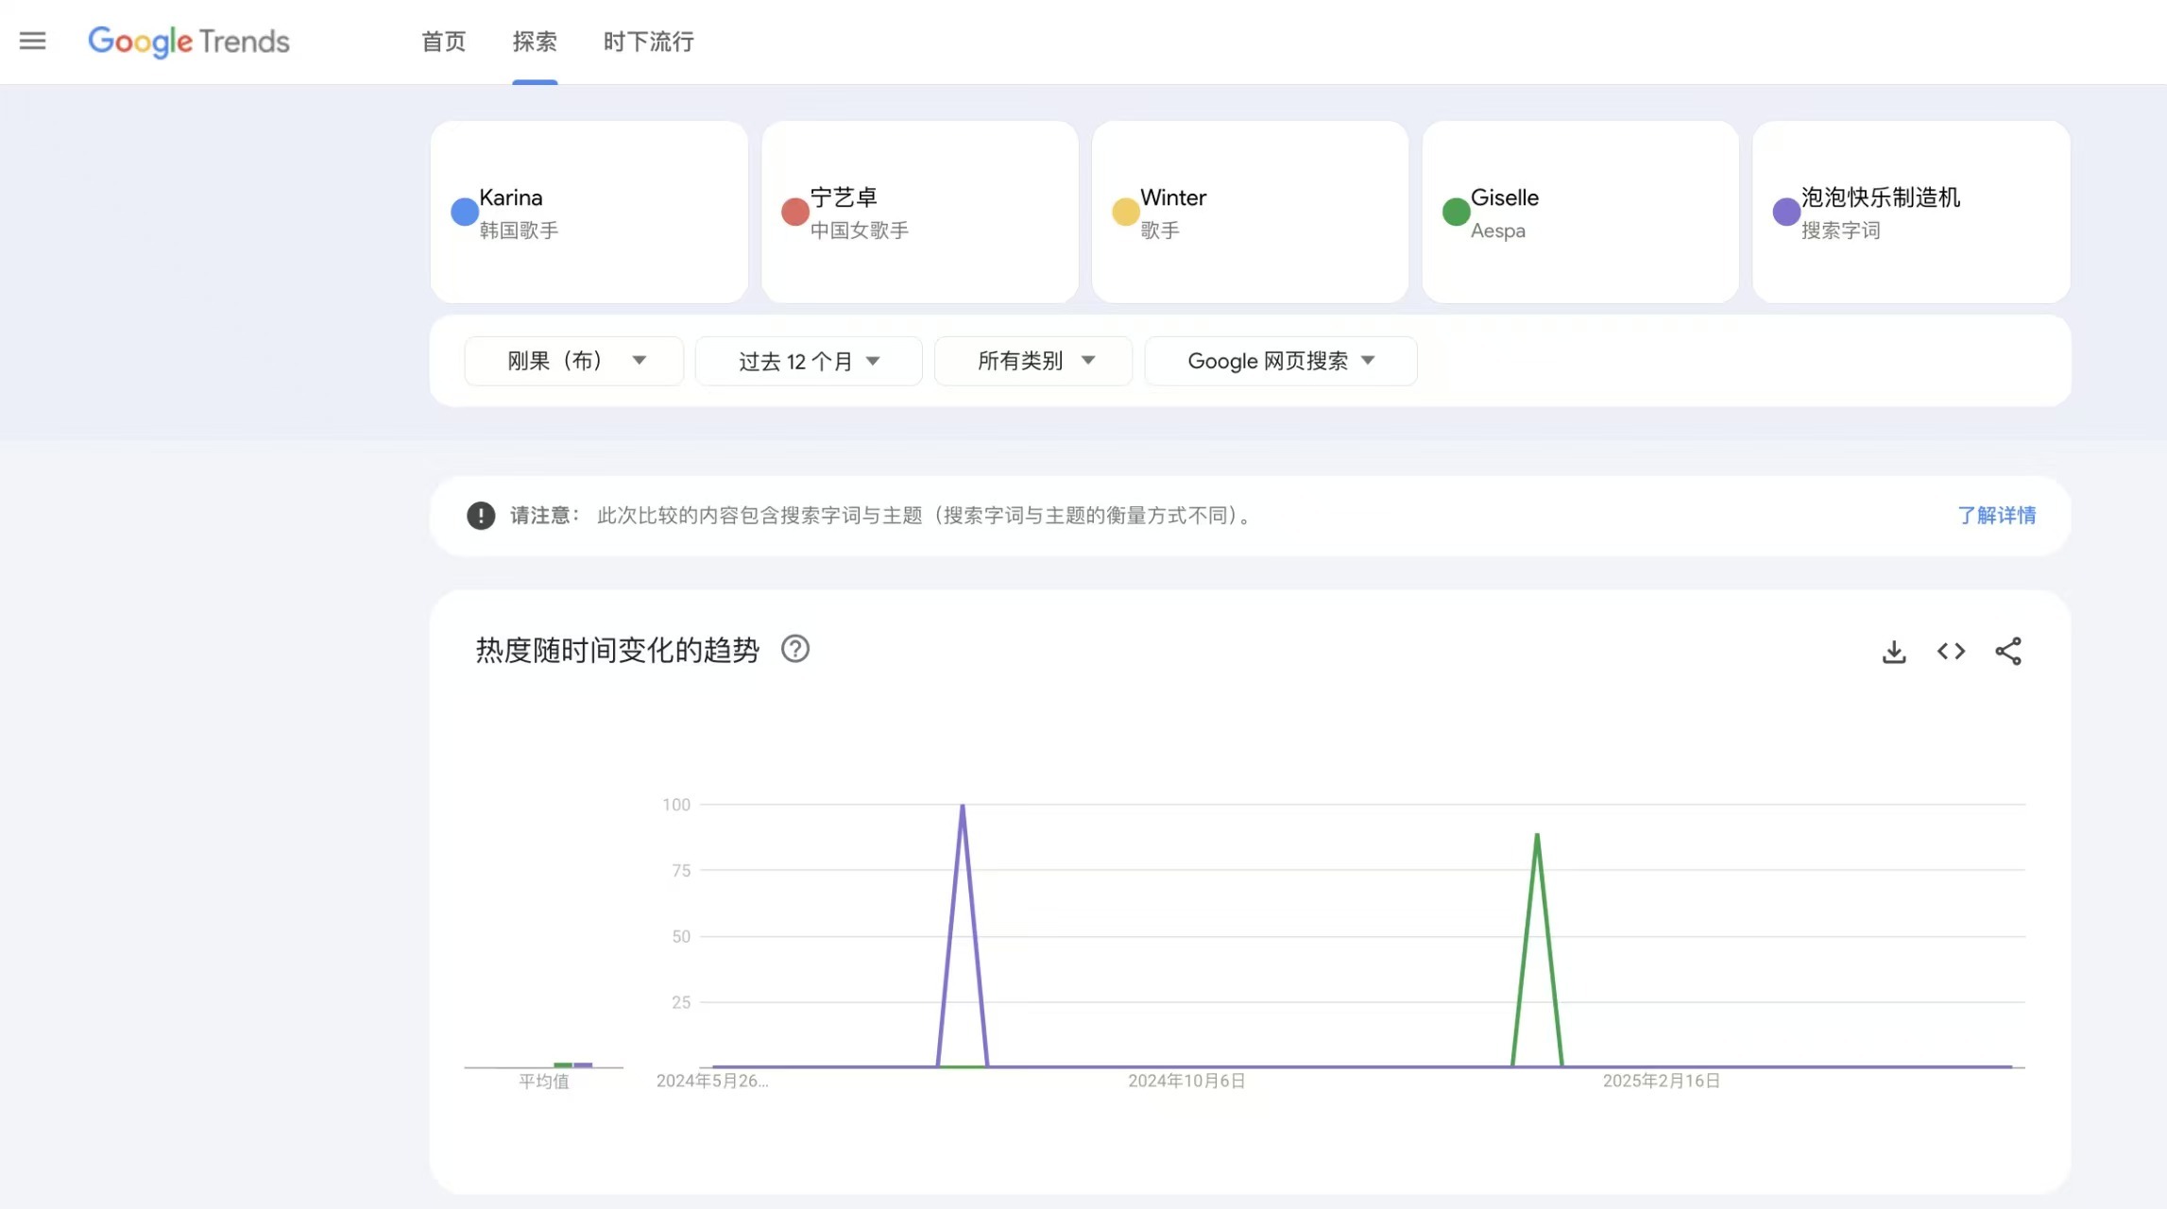Click the 100 value on chart axis
This screenshot has width=2167, height=1209.
(x=676, y=805)
